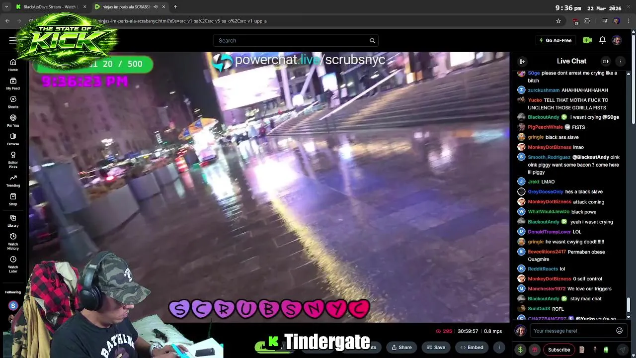
Task: Click the green upload video camera icon
Action: pos(587,40)
